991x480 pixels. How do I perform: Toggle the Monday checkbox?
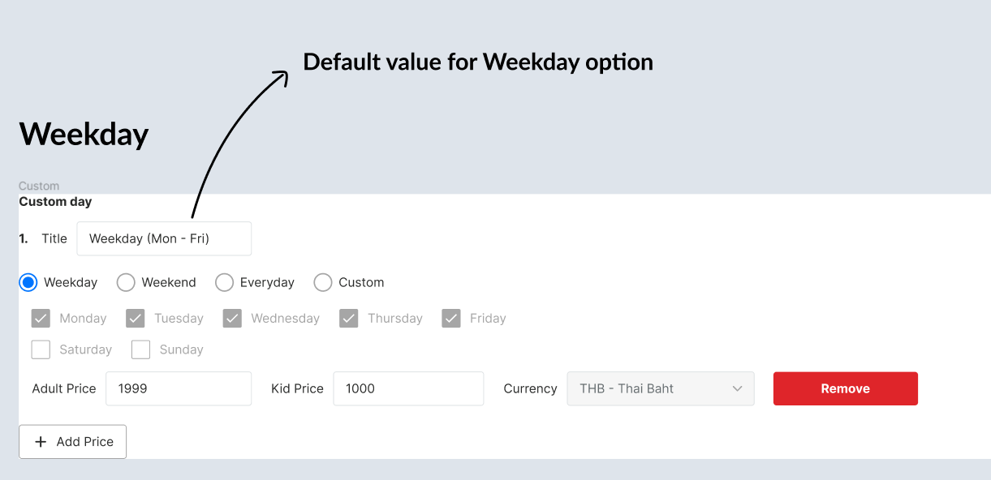click(41, 318)
